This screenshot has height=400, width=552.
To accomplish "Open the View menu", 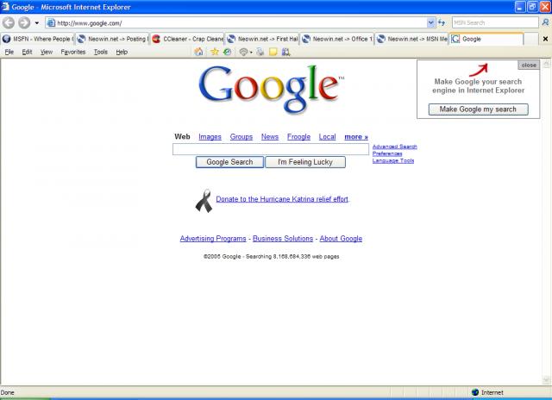I will tap(46, 52).
